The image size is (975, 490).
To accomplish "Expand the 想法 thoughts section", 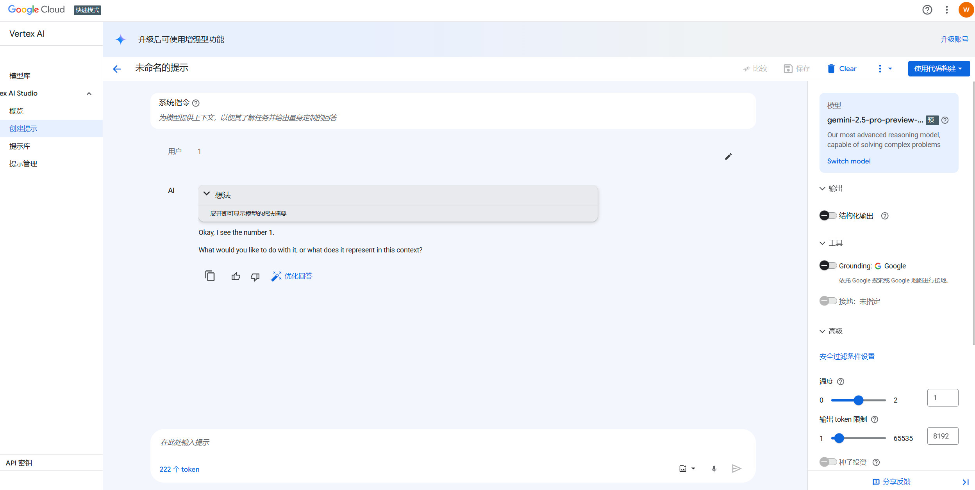I will (207, 194).
